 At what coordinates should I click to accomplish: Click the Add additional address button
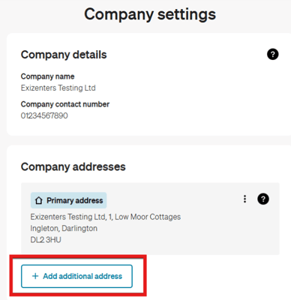click(x=76, y=276)
